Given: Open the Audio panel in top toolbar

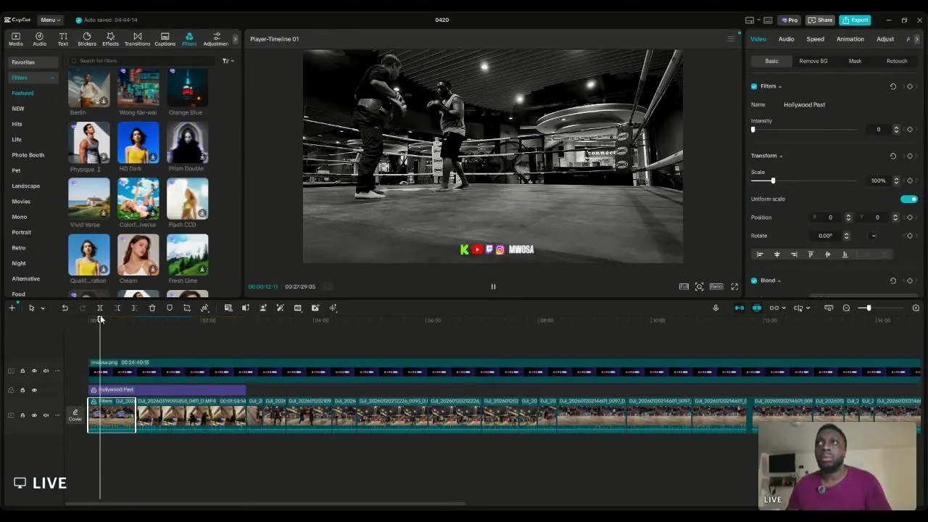Looking at the screenshot, I should pos(39,39).
